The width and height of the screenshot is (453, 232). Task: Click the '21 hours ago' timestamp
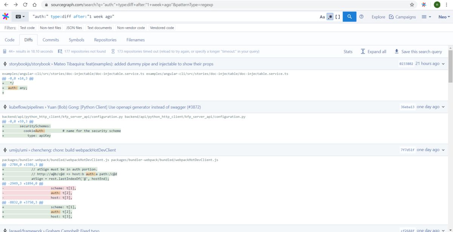click(427, 64)
